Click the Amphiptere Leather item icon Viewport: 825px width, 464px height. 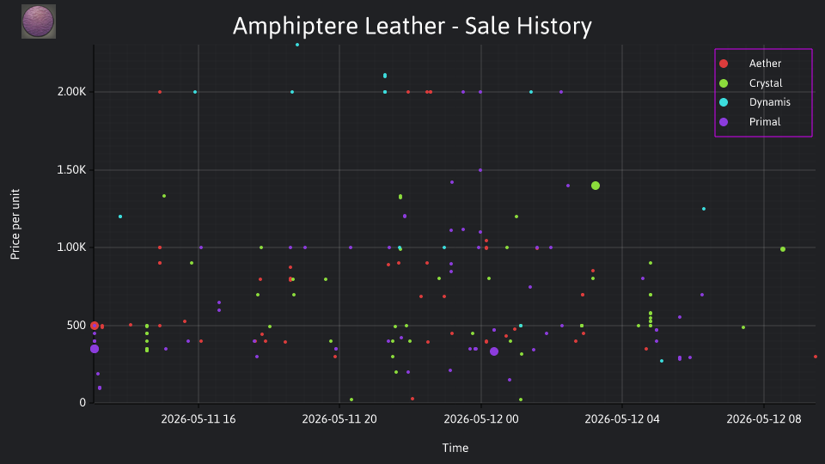click(39, 21)
